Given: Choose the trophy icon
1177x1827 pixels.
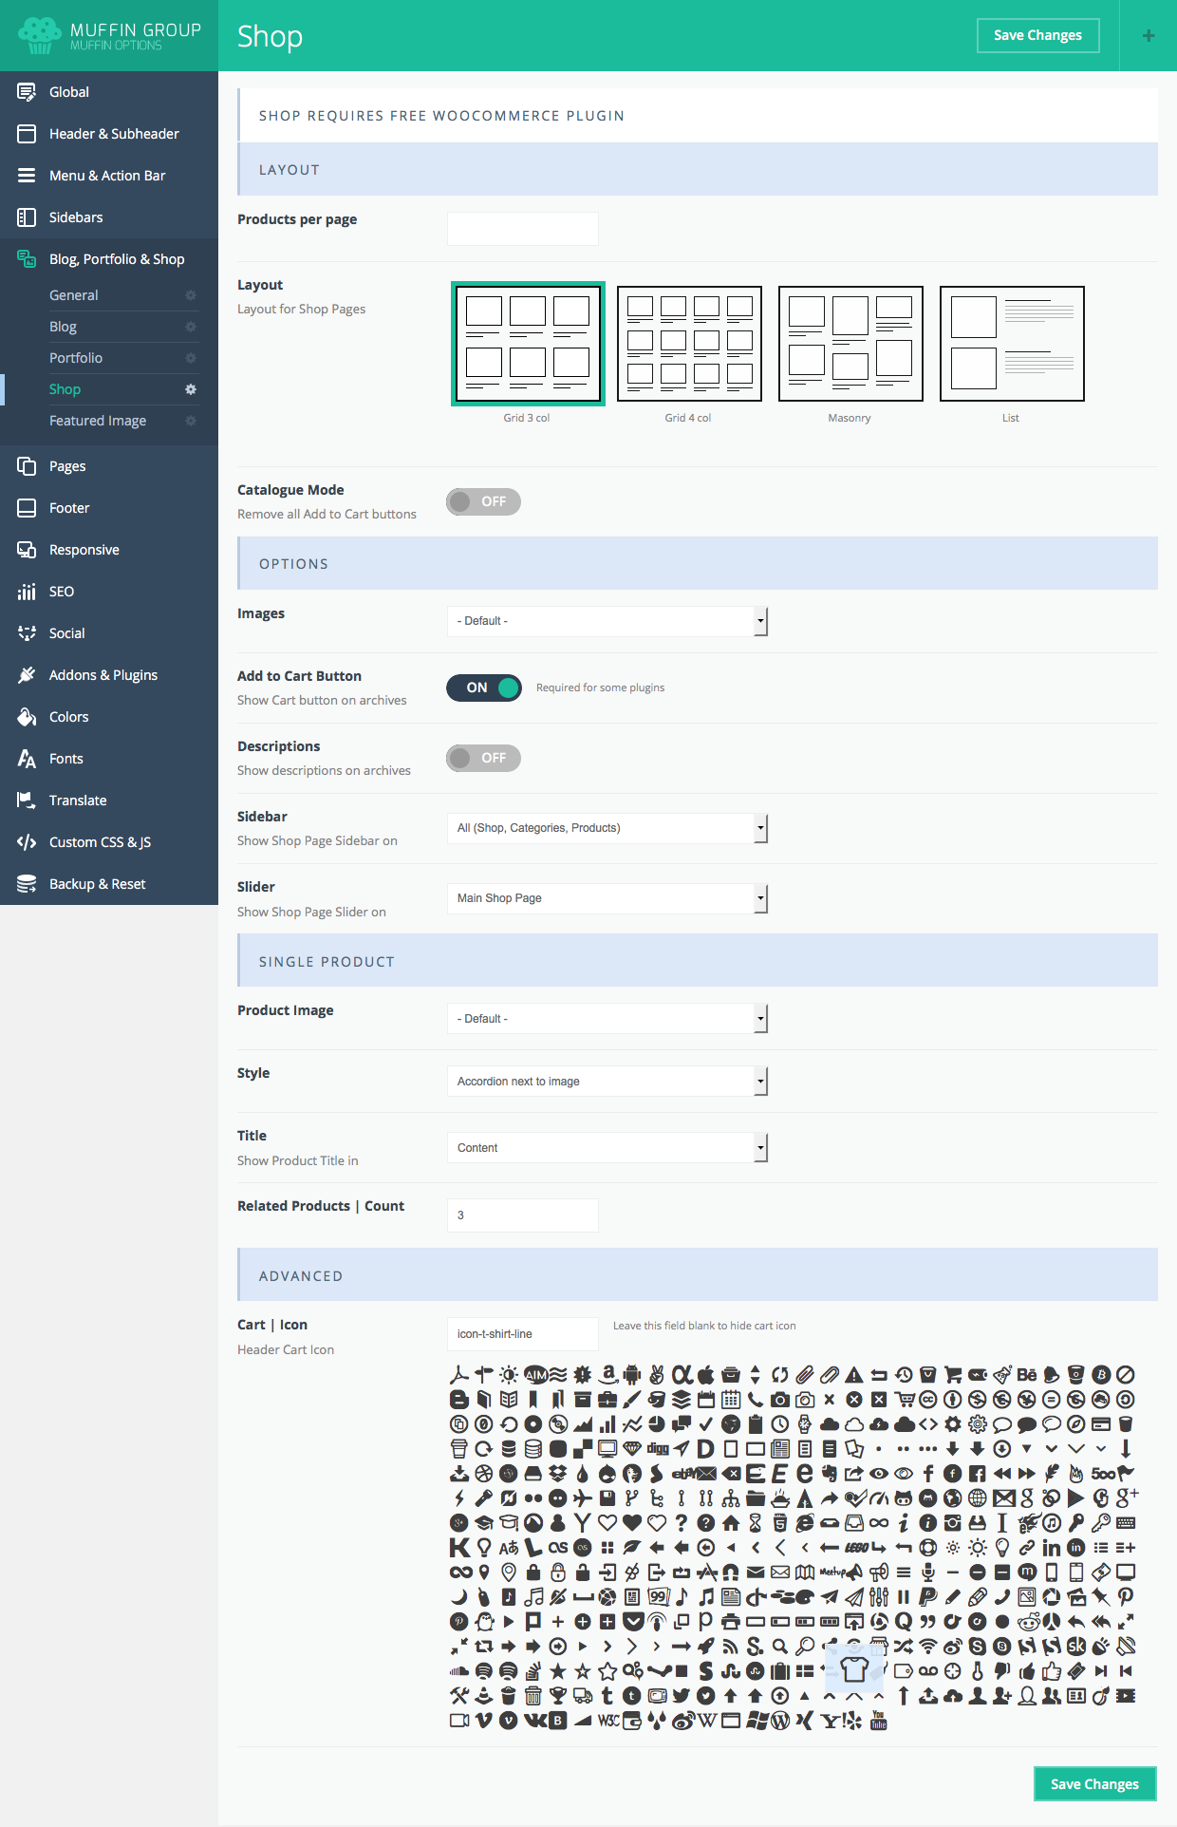Looking at the screenshot, I should tap(557, 1696).
